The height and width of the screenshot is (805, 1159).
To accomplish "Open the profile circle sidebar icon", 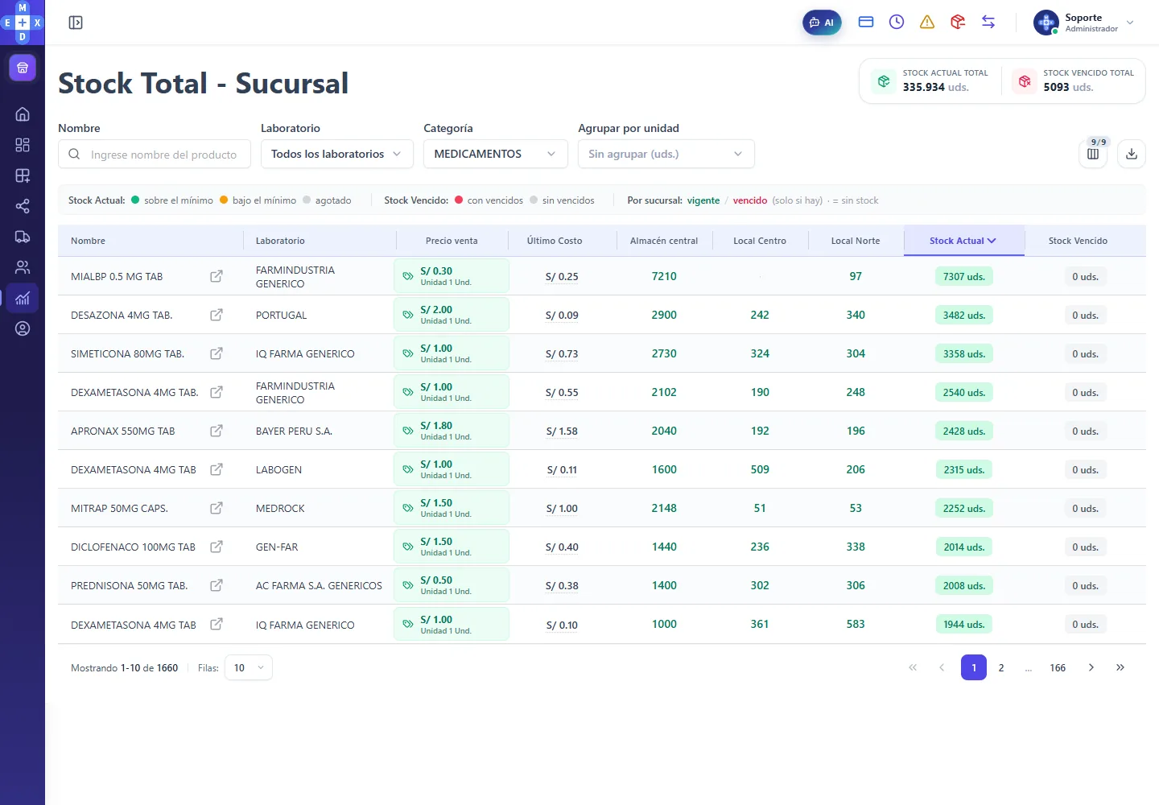I will (x=23, y=328).
